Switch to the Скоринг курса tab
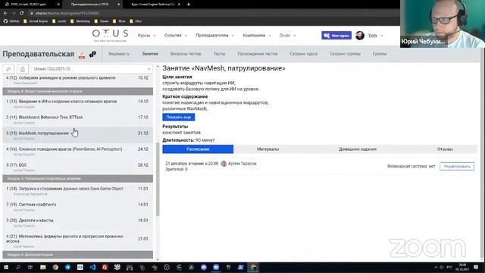The height and width of the screenshot is (273, 485). [x=303, y=54]
